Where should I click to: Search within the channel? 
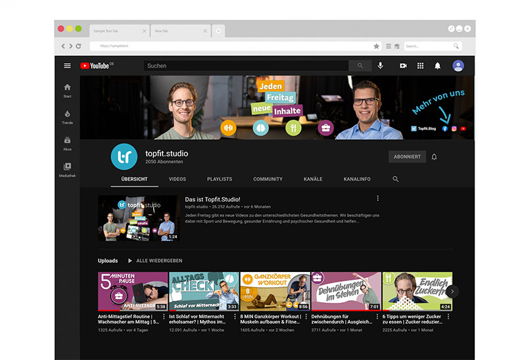[x=396, y=179]
